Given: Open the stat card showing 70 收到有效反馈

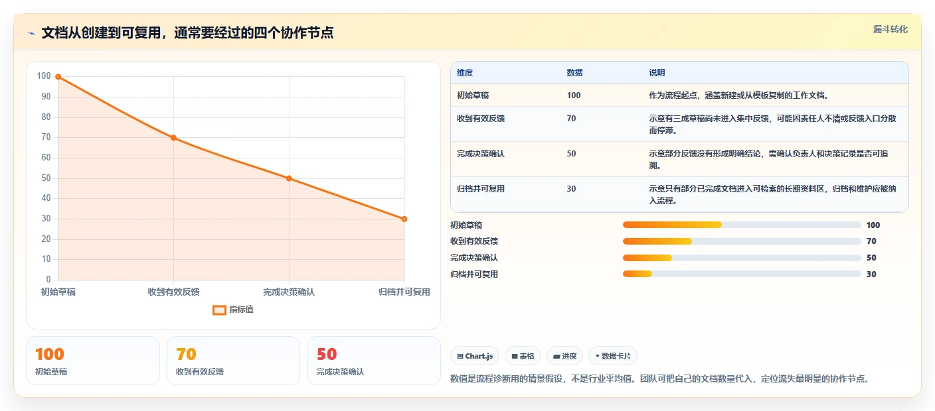Looking at the screenshot, I should click(233, 361).
